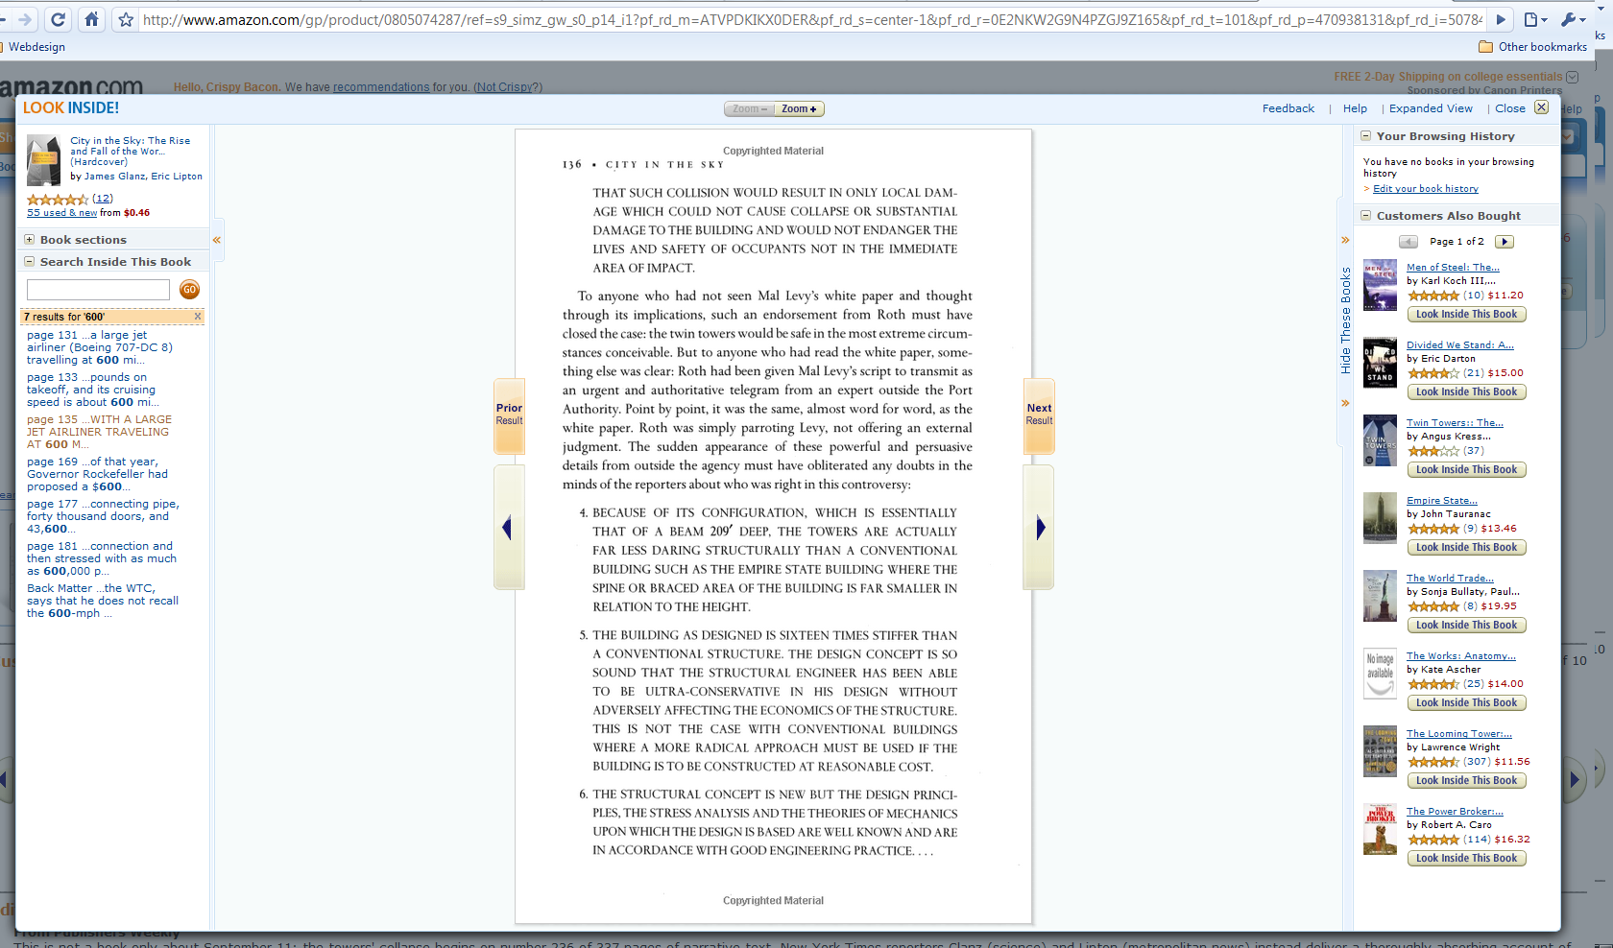The image size is (1613, 948).
Task: Click the Zoom + button
Action: point(799,109)
